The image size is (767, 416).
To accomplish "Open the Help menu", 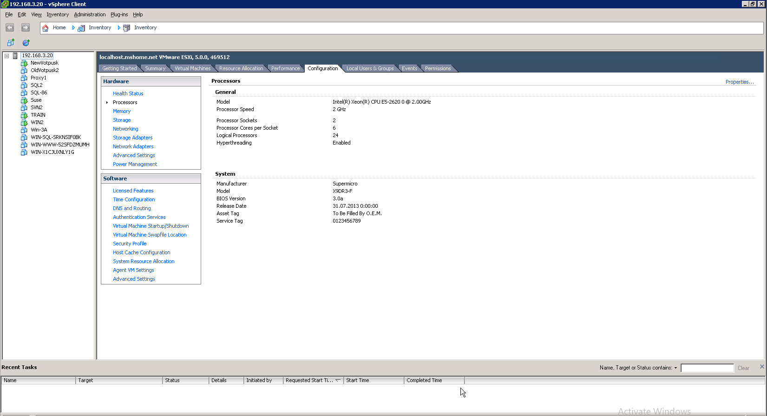I will tap(138, 14).
